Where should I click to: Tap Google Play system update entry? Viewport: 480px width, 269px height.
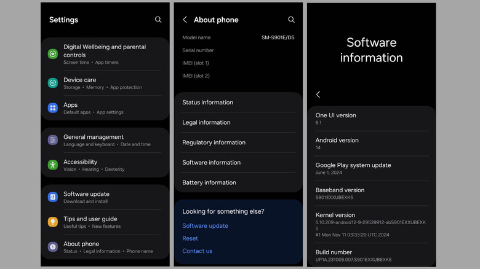(x=371, y=168)
